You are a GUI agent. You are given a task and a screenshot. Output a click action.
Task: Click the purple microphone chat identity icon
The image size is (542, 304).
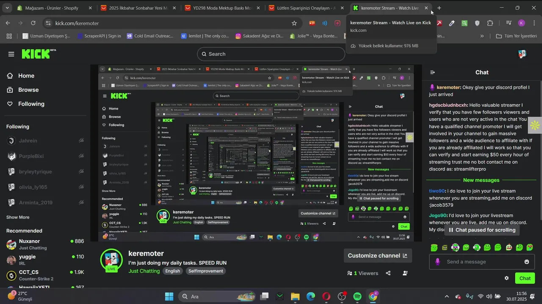437,262
